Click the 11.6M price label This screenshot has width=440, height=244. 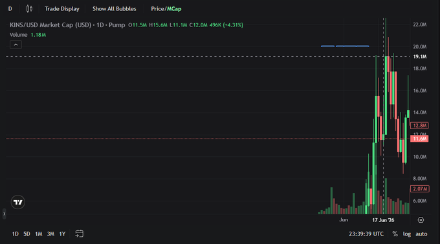point(419,139)
